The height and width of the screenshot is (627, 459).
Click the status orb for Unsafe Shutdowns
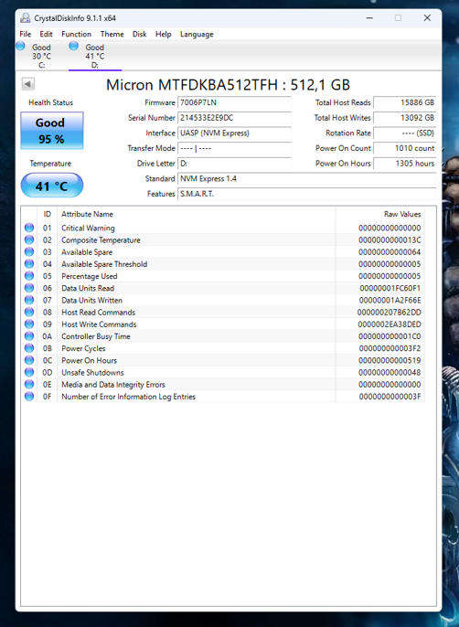pyautogui.click(x=29, y=372)
